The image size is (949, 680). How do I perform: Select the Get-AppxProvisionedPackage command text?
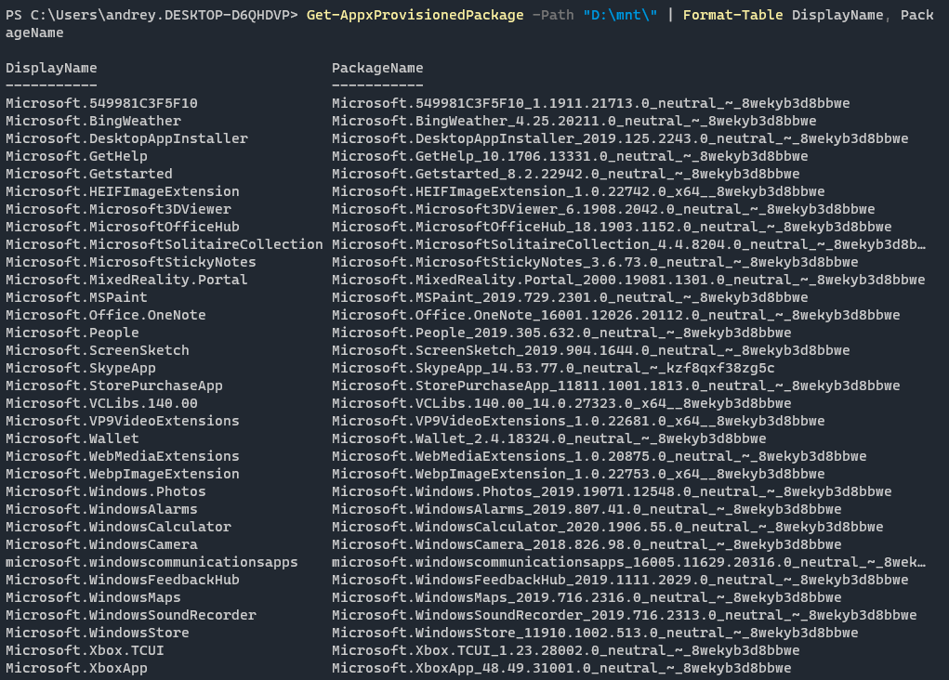pyautogui.click(x=415, y=15)
